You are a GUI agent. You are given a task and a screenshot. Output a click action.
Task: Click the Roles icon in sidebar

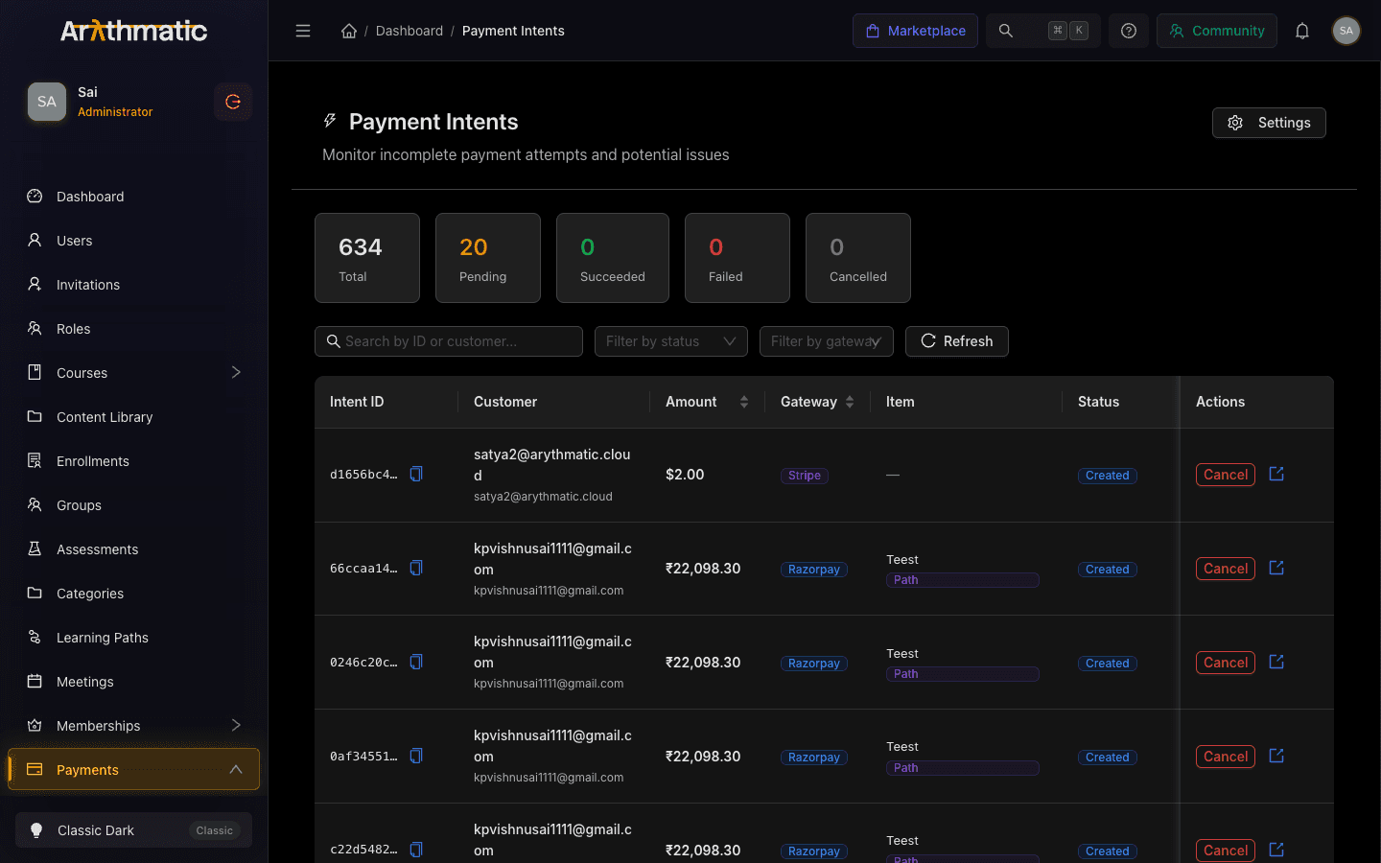pos(35,328)
